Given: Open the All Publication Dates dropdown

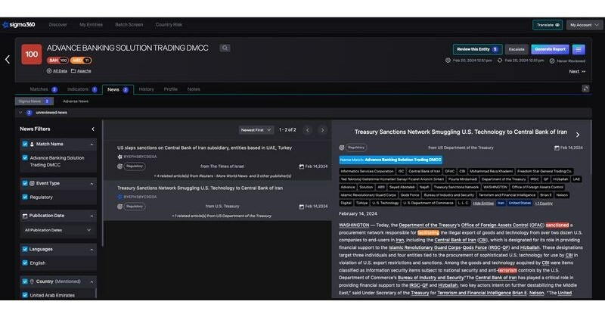Looking at the screenshot, I should (59, 229).
